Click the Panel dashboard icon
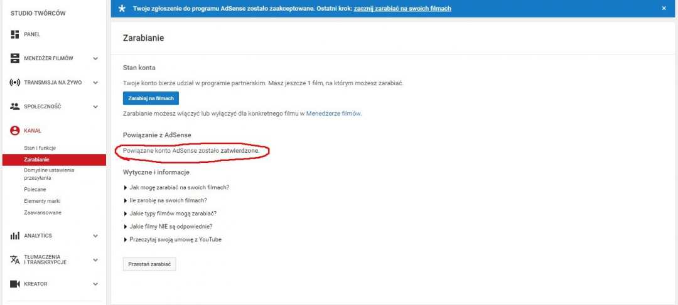Image resolution: width=678 pixels, height=305 pixels. (15, 34)
